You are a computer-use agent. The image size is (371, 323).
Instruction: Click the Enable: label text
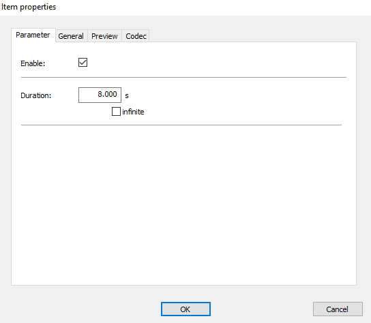[33, 63]
